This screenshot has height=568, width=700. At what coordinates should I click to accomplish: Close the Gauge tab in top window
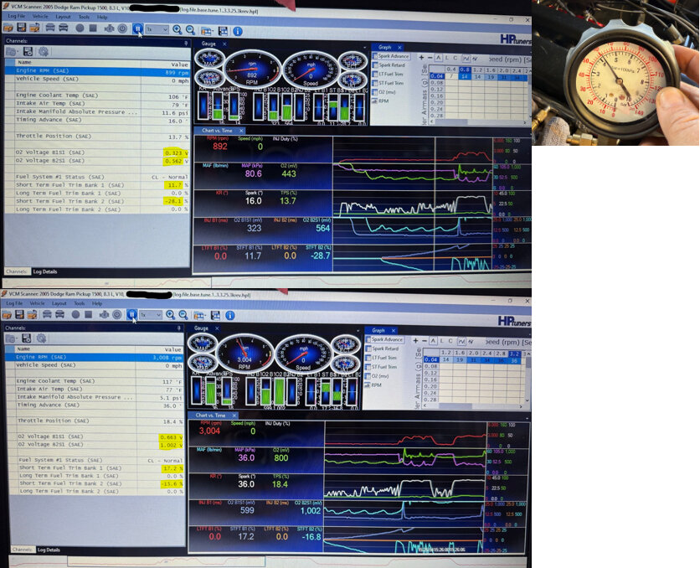tap(224, 44)
